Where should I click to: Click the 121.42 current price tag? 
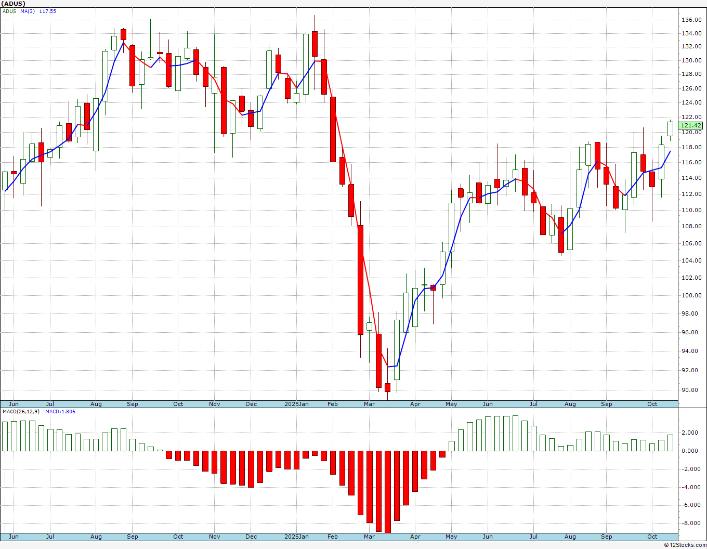point(691,125)
